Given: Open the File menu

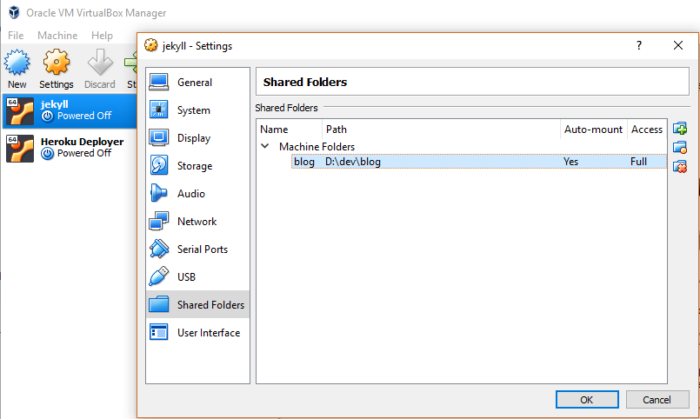Looking at the screenshot, I should pyautogui.click(x=16, y=36).
